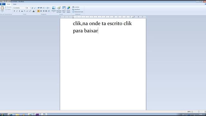This screenshot has width=206, height=116.
Task: Toggle bold (N) formatting
Action: pos(14,11)
